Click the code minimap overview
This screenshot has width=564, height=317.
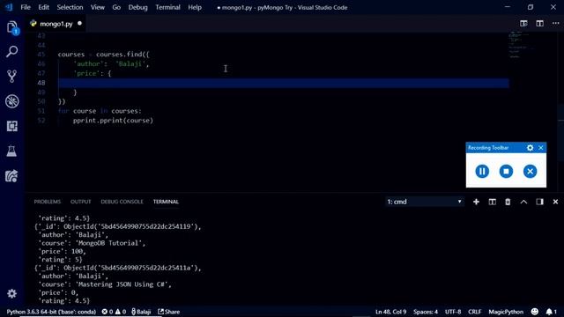click(x=520, y=45)
